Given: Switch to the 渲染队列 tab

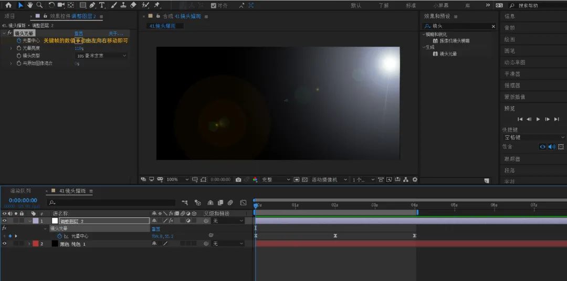Looking at the screenshot, I should pos(20,191).
